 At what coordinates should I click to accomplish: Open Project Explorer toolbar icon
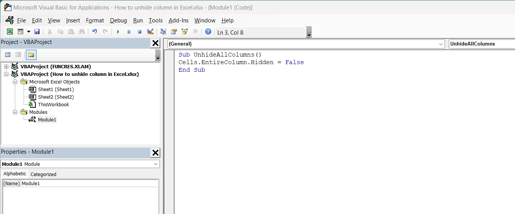[x=163, y=32]
